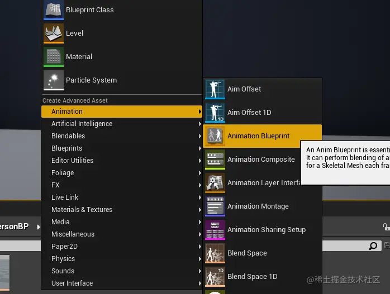
Task: Open the Blendables submenu
Action: pos(122,136)
